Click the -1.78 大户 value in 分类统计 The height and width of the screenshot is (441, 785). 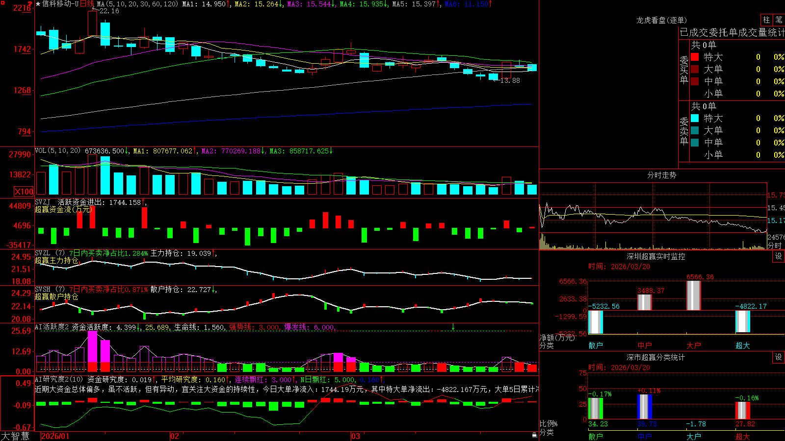(x=696, y=424)
